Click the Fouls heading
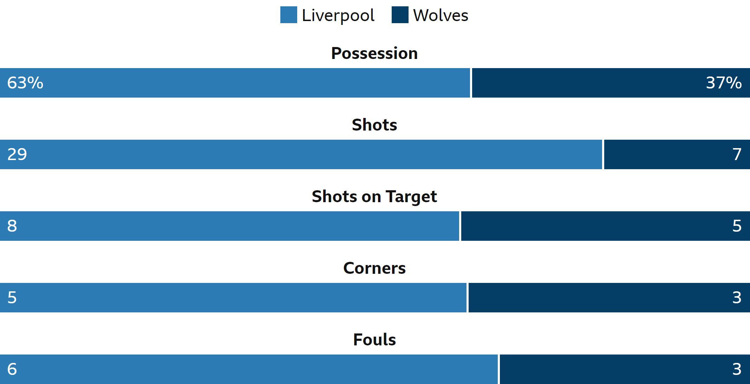This screenshot has width=750, height=384. click(x=374, y=340)
